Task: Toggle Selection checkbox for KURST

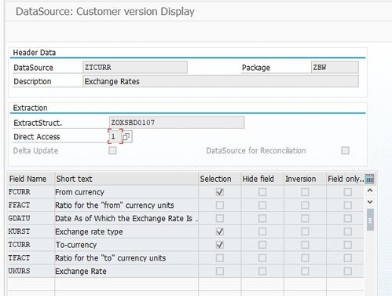Action: point(220,231)
